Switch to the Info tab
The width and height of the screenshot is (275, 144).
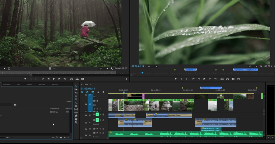click(18, 85)
